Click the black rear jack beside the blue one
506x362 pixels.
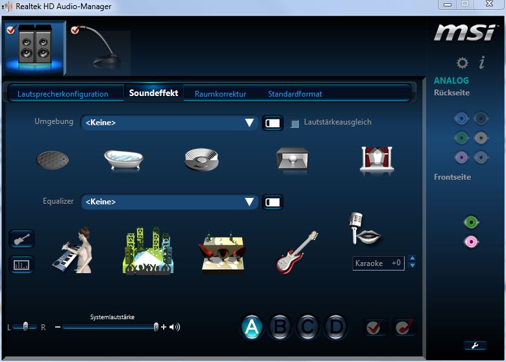[481, 119]
